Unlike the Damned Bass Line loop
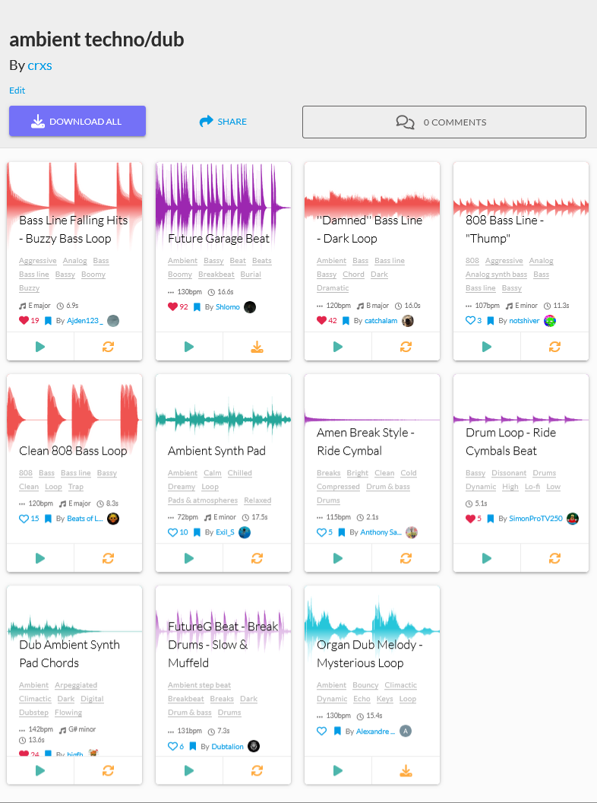The image size is (597, 803). click(x=321, y=321)
